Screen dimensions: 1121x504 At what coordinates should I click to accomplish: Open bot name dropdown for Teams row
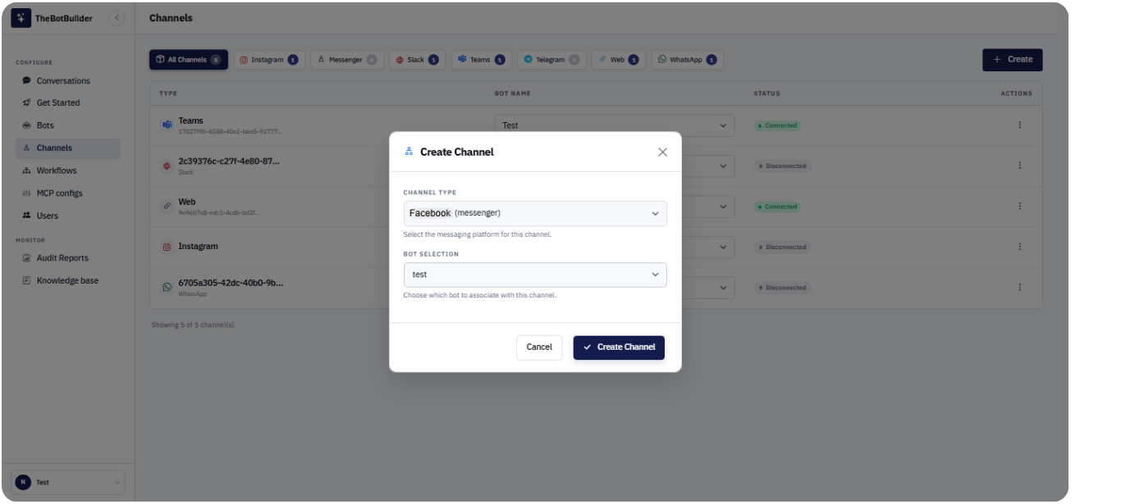(x=615, y=125)
